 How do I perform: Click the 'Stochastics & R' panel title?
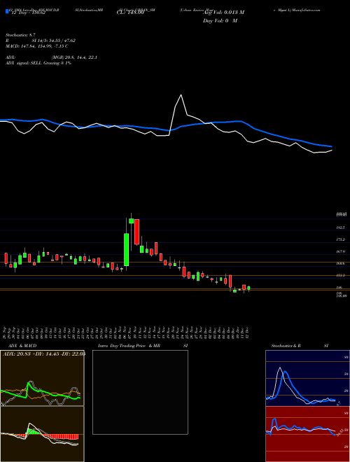(286, 346)
